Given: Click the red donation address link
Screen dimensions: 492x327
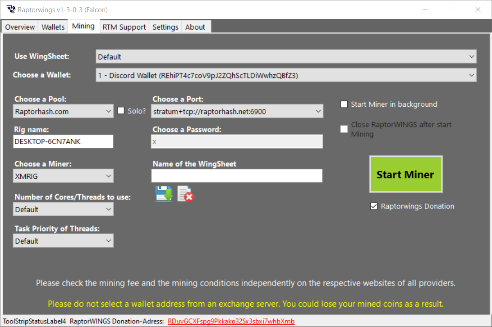Looking at the screenshot, I should [x=231, y=321].
